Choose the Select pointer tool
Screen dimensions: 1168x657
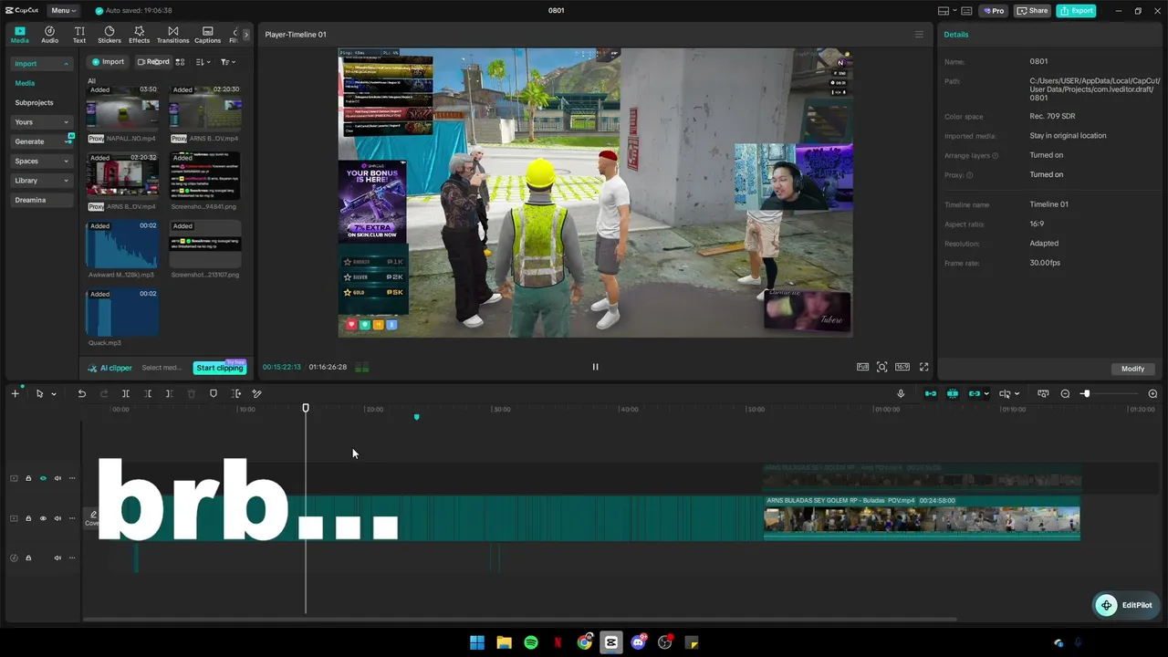39,393
